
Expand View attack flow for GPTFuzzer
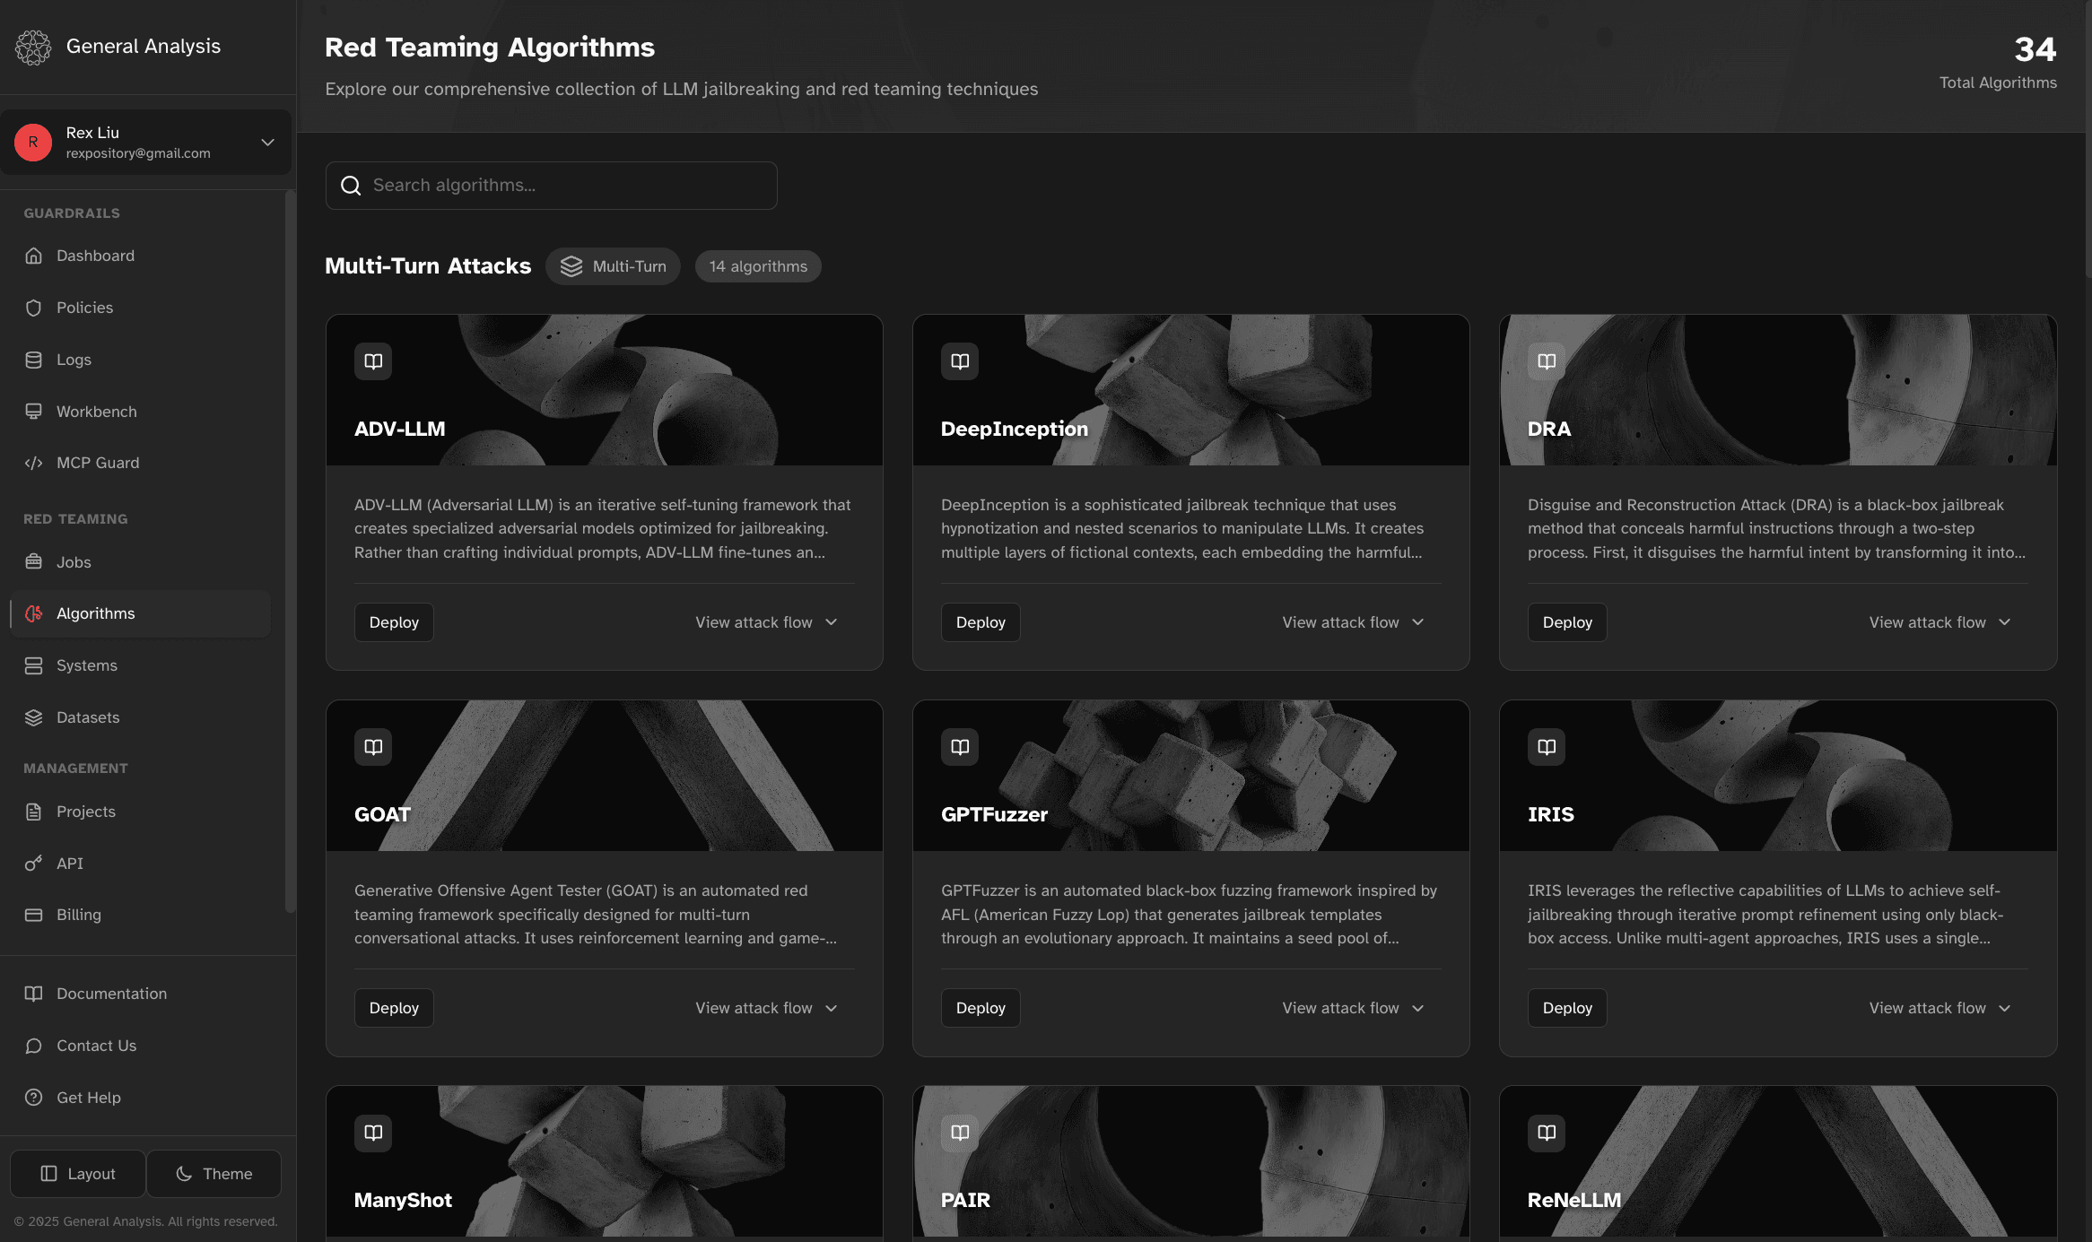point(1353,1008)
